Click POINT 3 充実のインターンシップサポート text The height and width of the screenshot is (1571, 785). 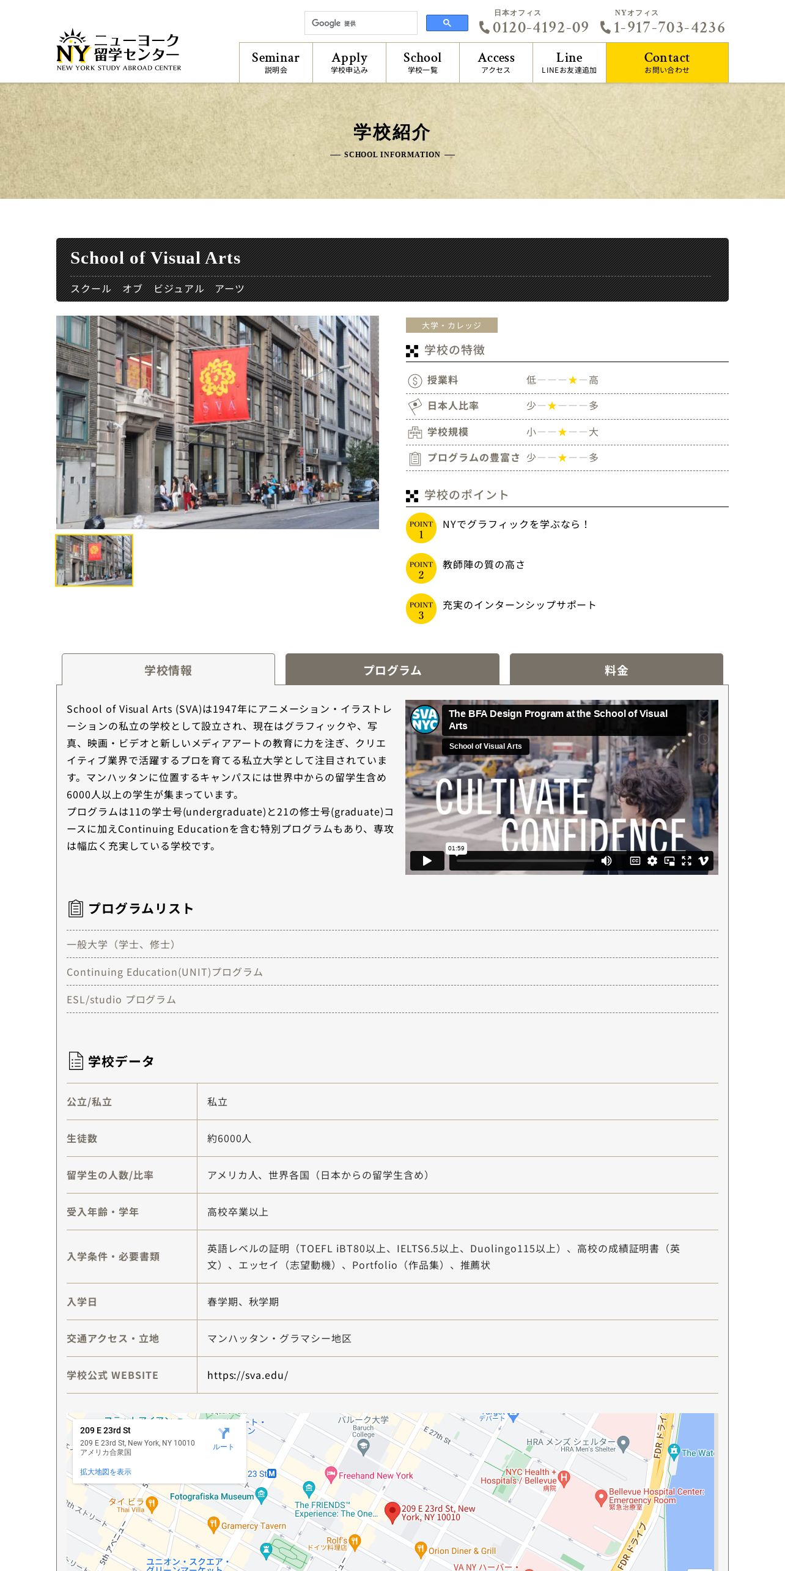pos(519,605)
